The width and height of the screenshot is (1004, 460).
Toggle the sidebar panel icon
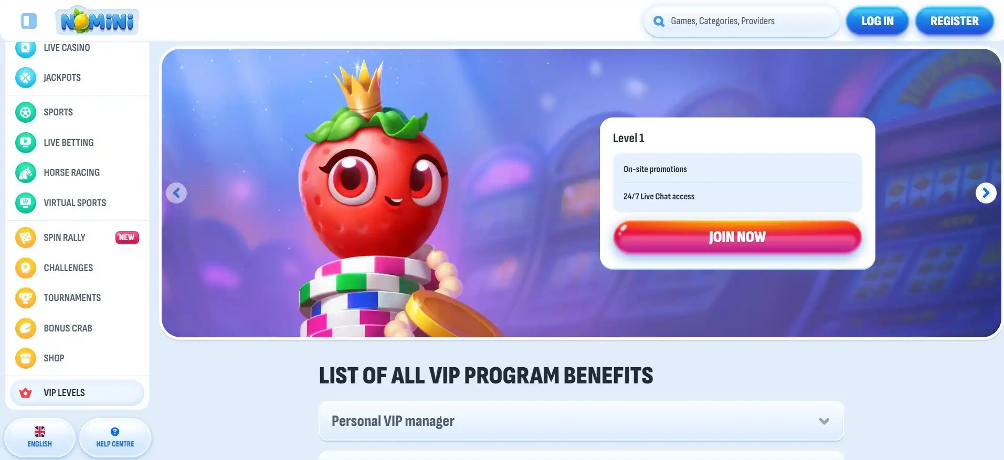pyautogui.click(x=29, y=21)
